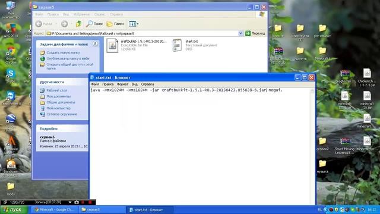The image size is (380, 214).
Task: Go to Мой компьютер in Other Places
Action: (58, 108)
